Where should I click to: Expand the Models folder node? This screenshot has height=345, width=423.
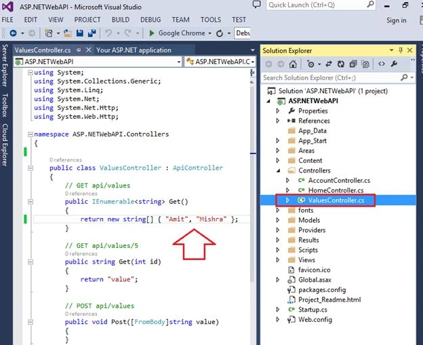(x=278, y=220)
